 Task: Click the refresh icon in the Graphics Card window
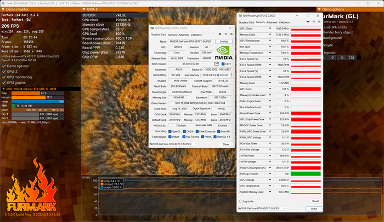(x=225, y=34)
